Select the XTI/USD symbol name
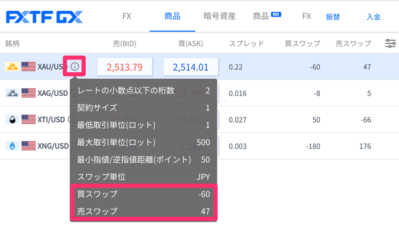The width and height of the screenshot is (399, 228). point(51,120)
